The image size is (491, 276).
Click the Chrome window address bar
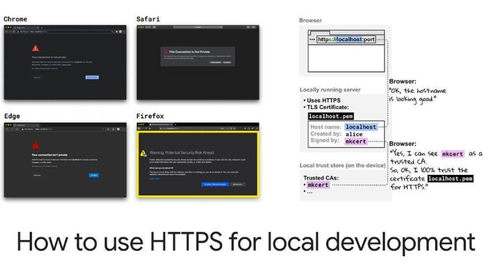(65, 32)
